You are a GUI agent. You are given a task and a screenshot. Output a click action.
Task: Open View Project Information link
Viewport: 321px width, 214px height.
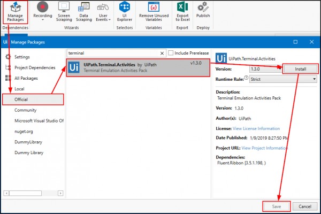[x=264, y=148]
